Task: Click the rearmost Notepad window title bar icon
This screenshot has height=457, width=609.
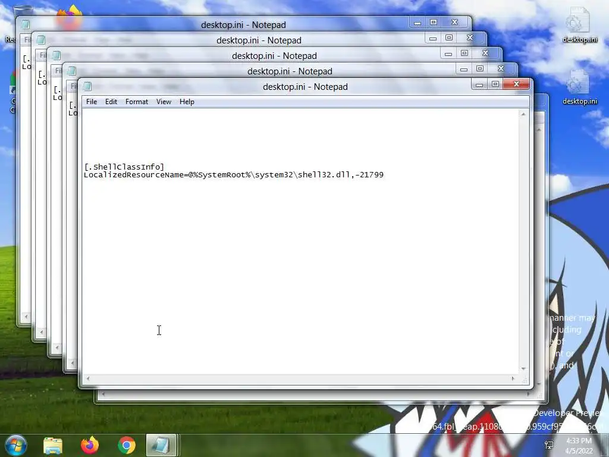Action: (x=25, y=24)
